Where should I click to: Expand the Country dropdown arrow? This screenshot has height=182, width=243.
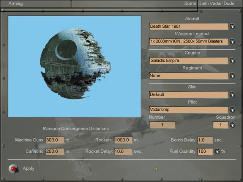pyautogui.click(x=232, y=61)
